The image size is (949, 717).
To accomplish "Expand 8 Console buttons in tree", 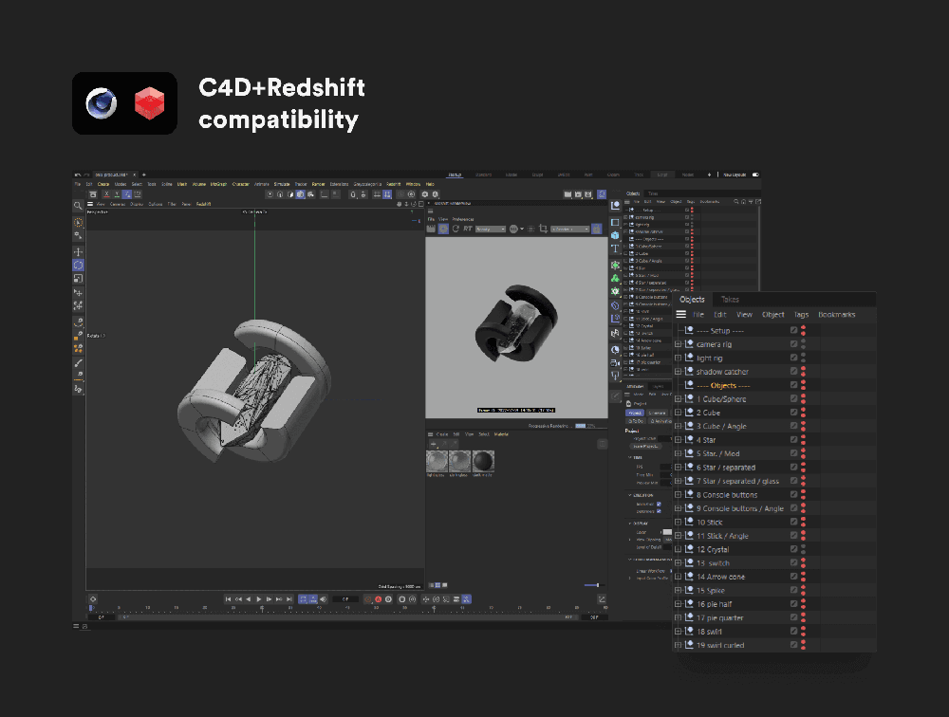I will pos(679,495).
